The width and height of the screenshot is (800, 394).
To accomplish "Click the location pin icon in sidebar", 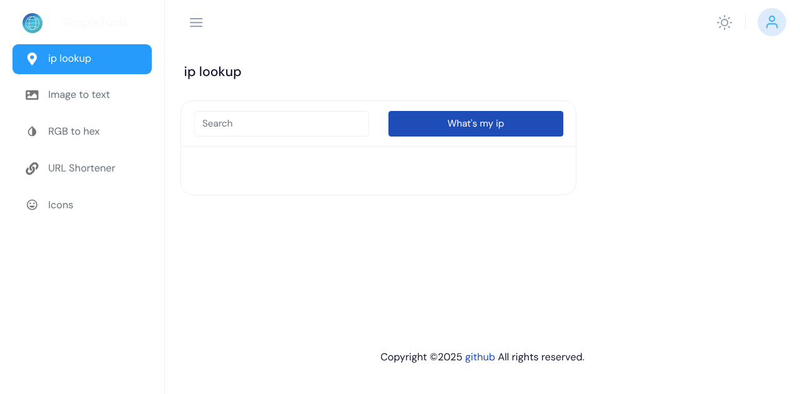I will click(32, 59).
